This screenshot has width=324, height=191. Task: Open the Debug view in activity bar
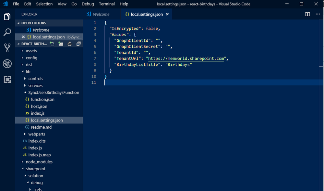point(7,64)
